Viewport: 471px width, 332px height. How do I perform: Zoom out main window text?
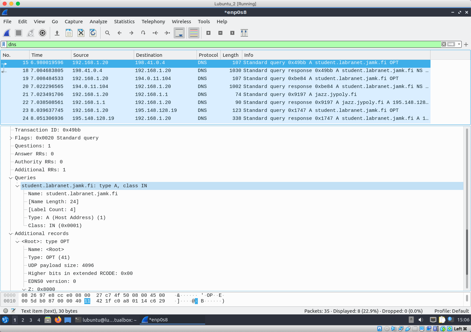click(220, 33)
